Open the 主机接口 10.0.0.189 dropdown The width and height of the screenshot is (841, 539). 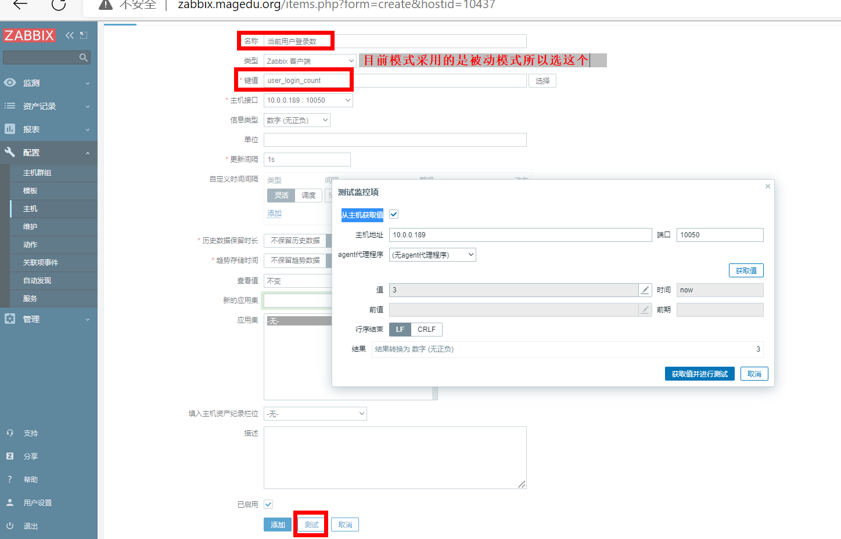coord(308,100)
